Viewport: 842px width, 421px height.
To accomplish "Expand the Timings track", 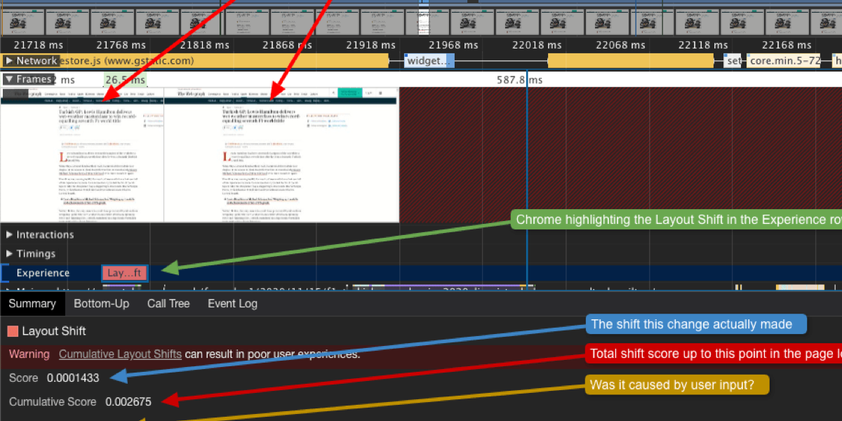I will click(9, 253).
